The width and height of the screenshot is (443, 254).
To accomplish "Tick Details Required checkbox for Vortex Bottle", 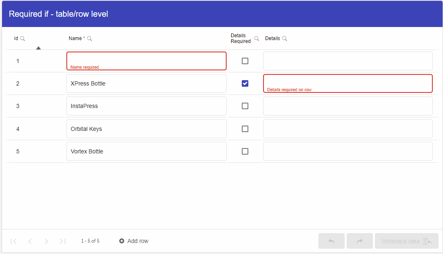I will click(x=245, y=151).
